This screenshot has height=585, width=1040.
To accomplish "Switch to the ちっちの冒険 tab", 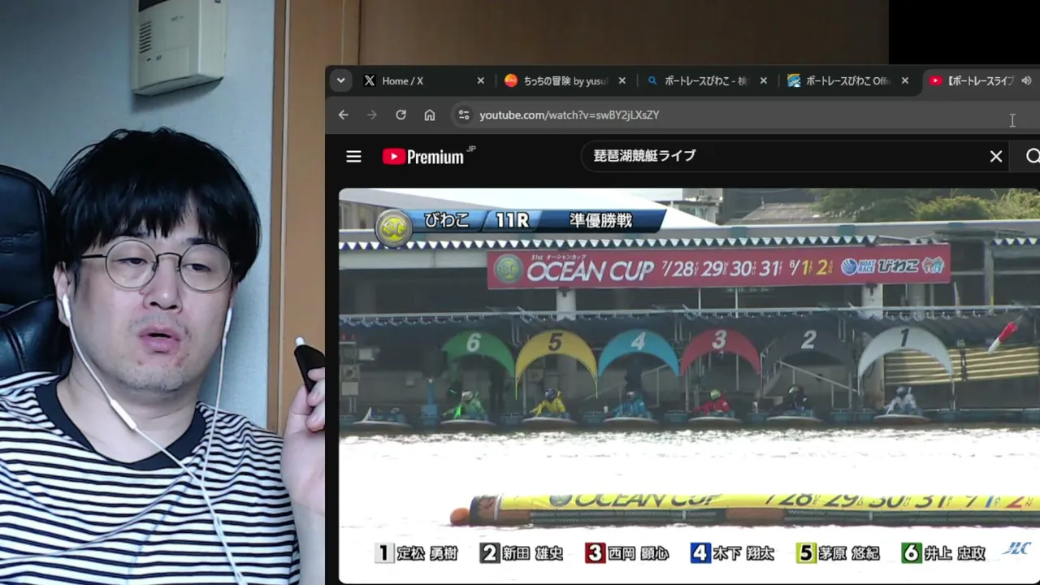I will 565,81.
